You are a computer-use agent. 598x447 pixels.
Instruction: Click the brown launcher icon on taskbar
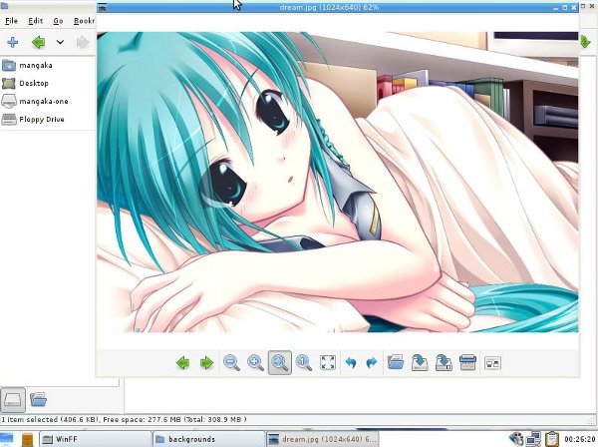coord(28,440)
